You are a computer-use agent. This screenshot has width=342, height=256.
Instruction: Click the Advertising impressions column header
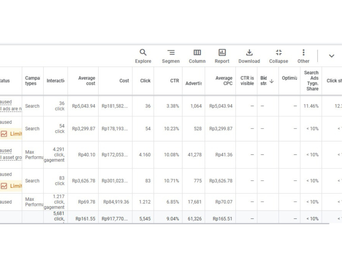pyautogui.click(x=194, y=83)
